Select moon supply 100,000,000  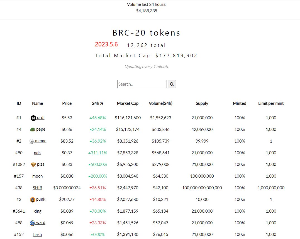coord(202,176)
